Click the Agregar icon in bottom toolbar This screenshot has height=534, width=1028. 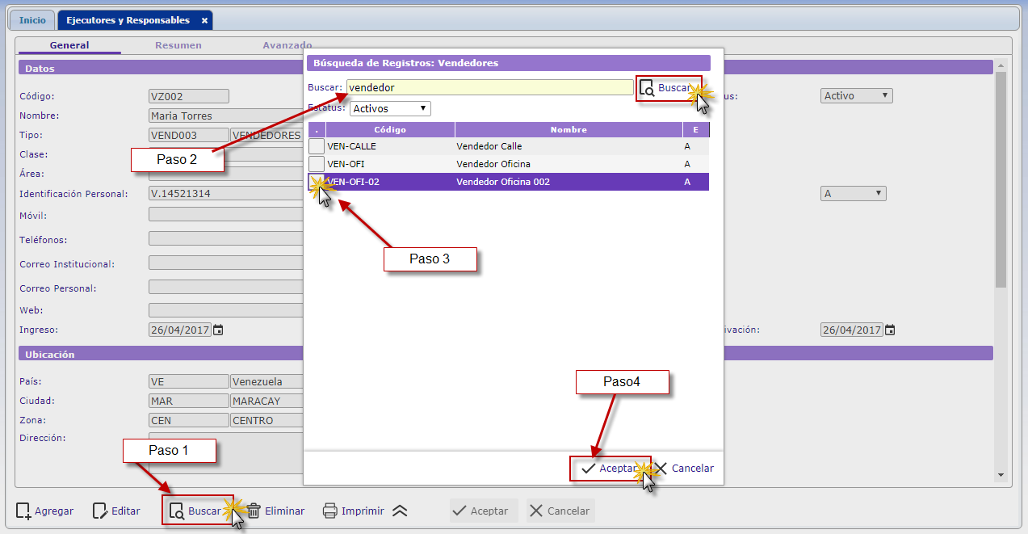(23, 511)
